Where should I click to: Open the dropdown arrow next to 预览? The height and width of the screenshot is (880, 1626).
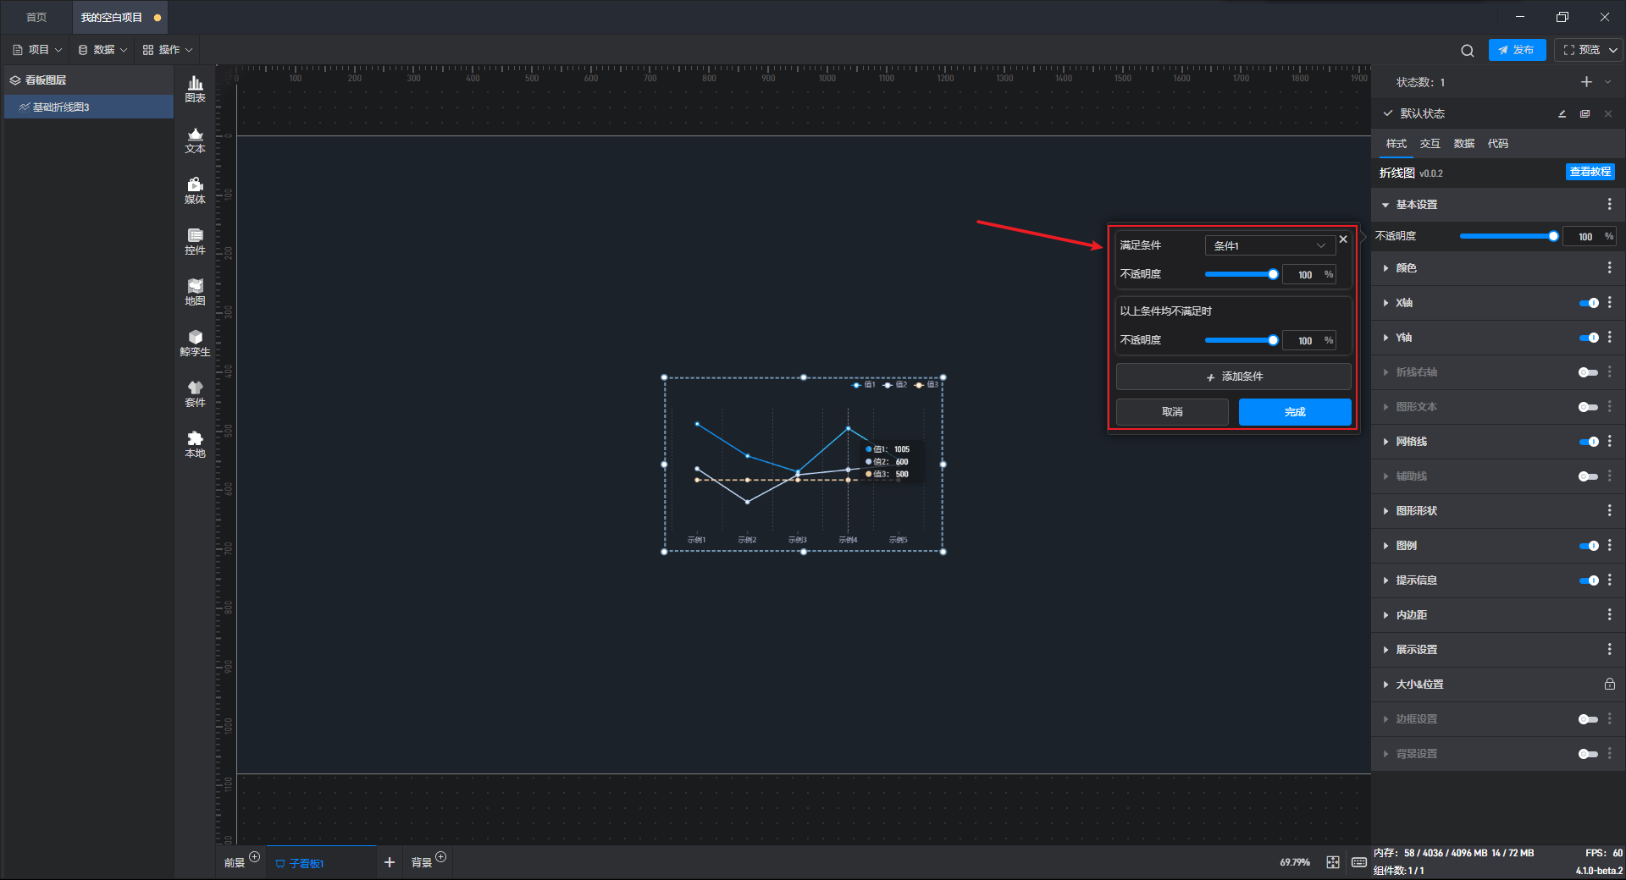point(1612,50)
